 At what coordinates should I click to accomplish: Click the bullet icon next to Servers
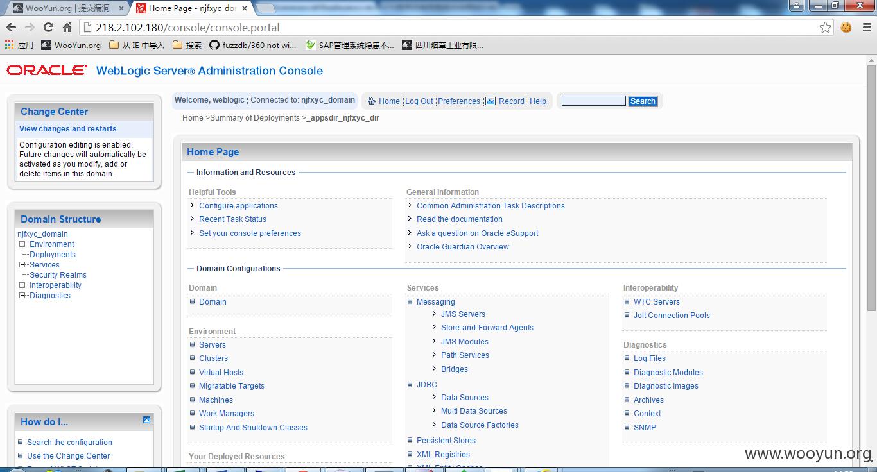click(193, 344)
